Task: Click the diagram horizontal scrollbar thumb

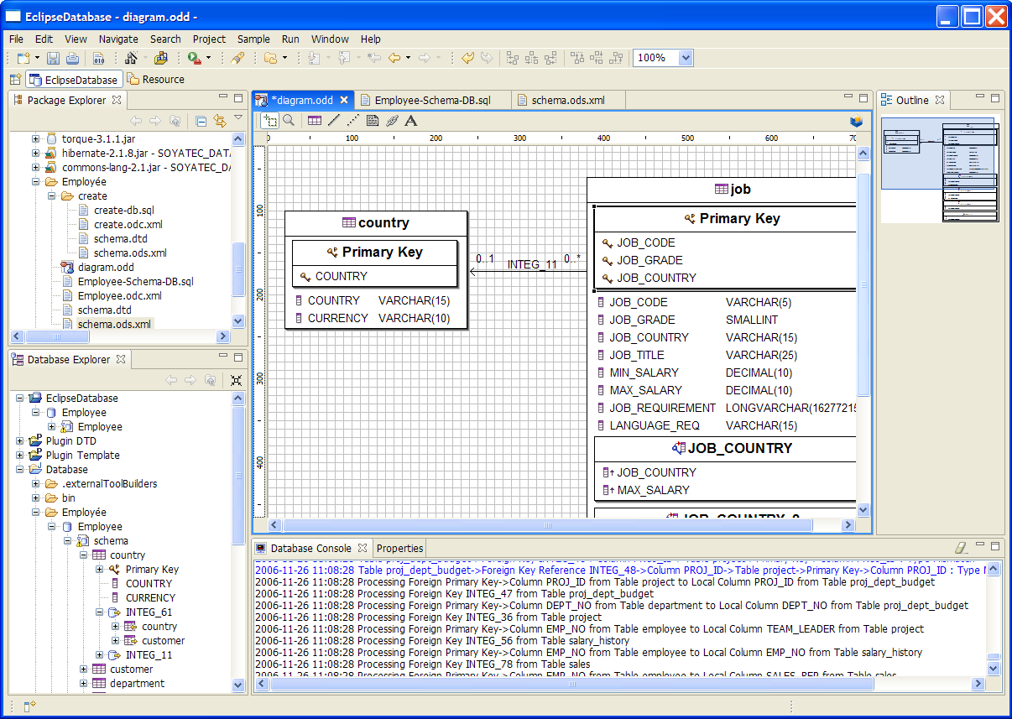Action: pos(548,525)
